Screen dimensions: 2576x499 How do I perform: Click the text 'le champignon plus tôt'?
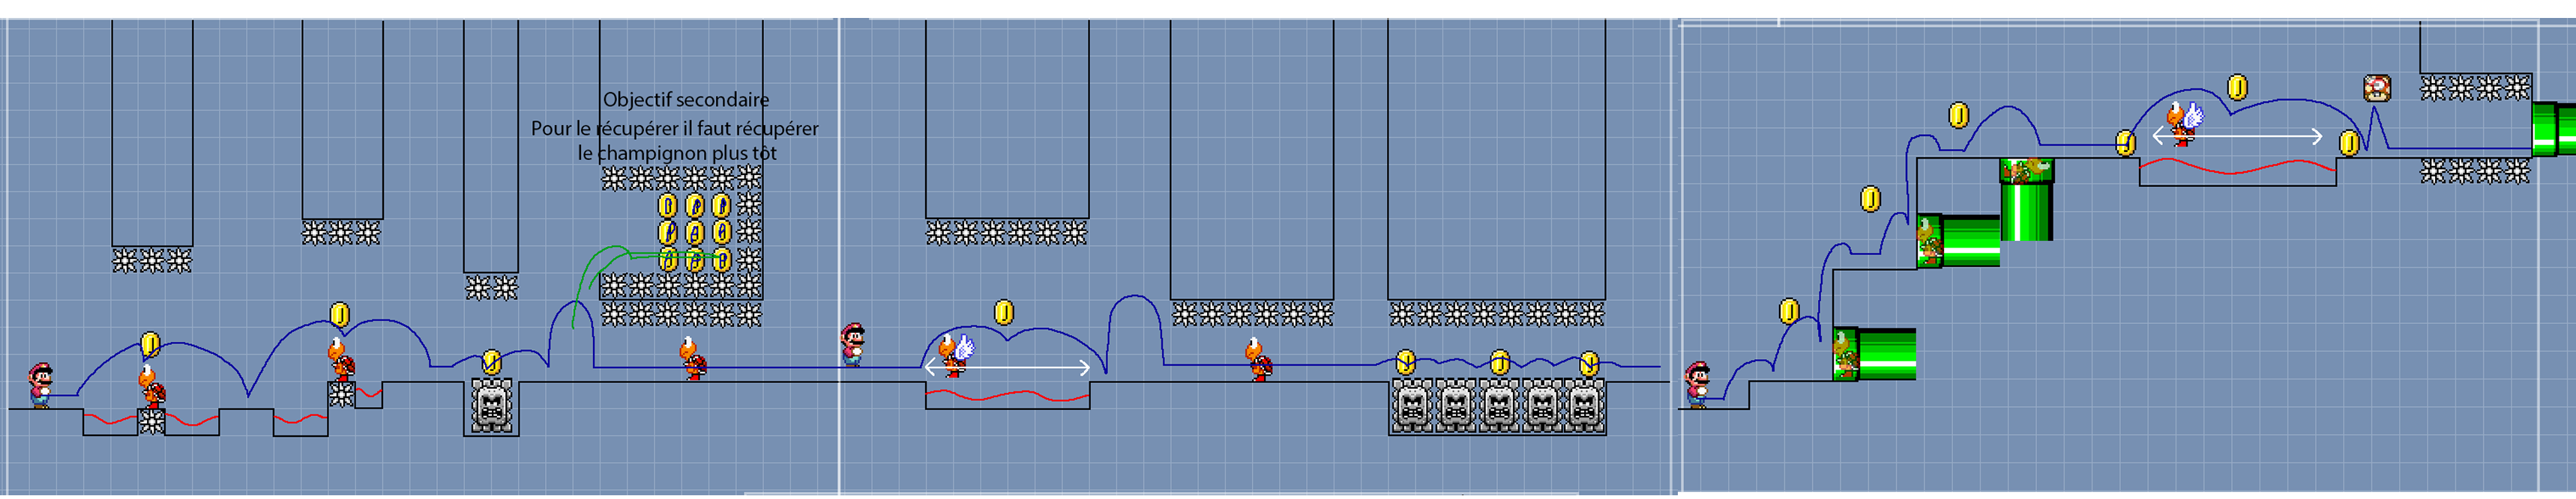click(x=677, y=153)
